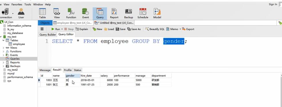Switch to the Objects tab
Image resolution: width=282 pixels, height=107 pixels.
45,23
